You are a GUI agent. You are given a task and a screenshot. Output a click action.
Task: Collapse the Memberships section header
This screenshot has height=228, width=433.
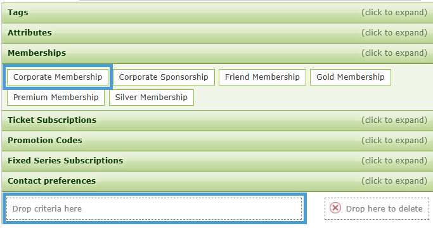coord(217,53)
